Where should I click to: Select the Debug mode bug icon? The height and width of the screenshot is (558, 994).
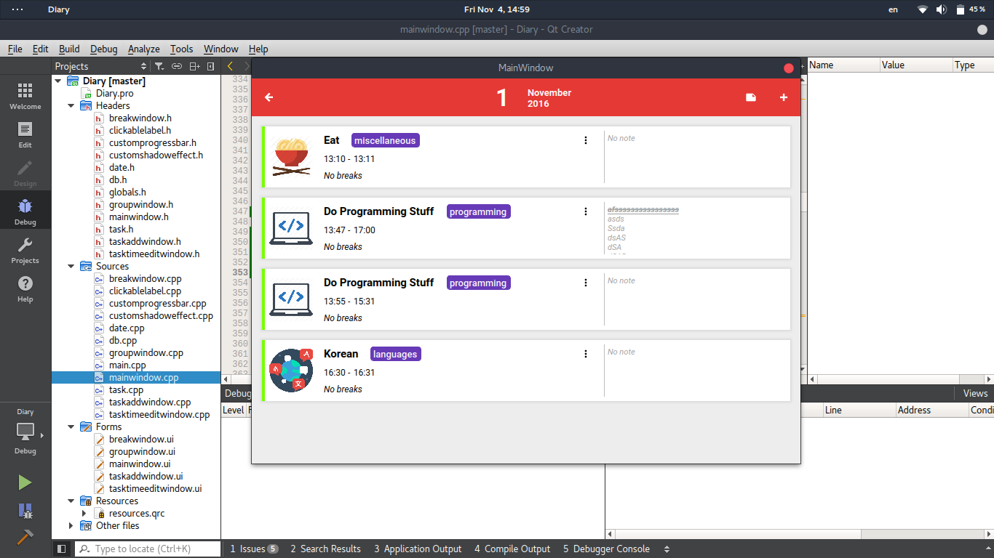click(x=25, y=211)
